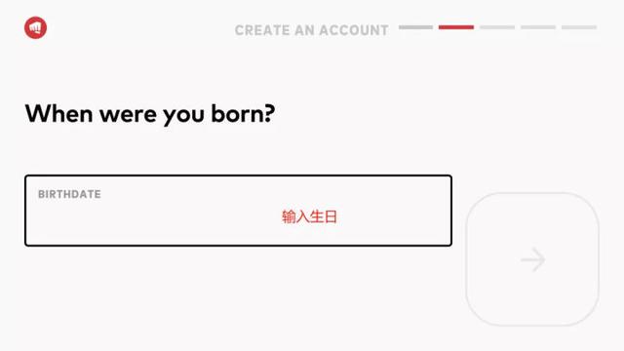Click the character 生 in the red hint text
Viewport: 624px width, 351px height.
tap(316, 216)
